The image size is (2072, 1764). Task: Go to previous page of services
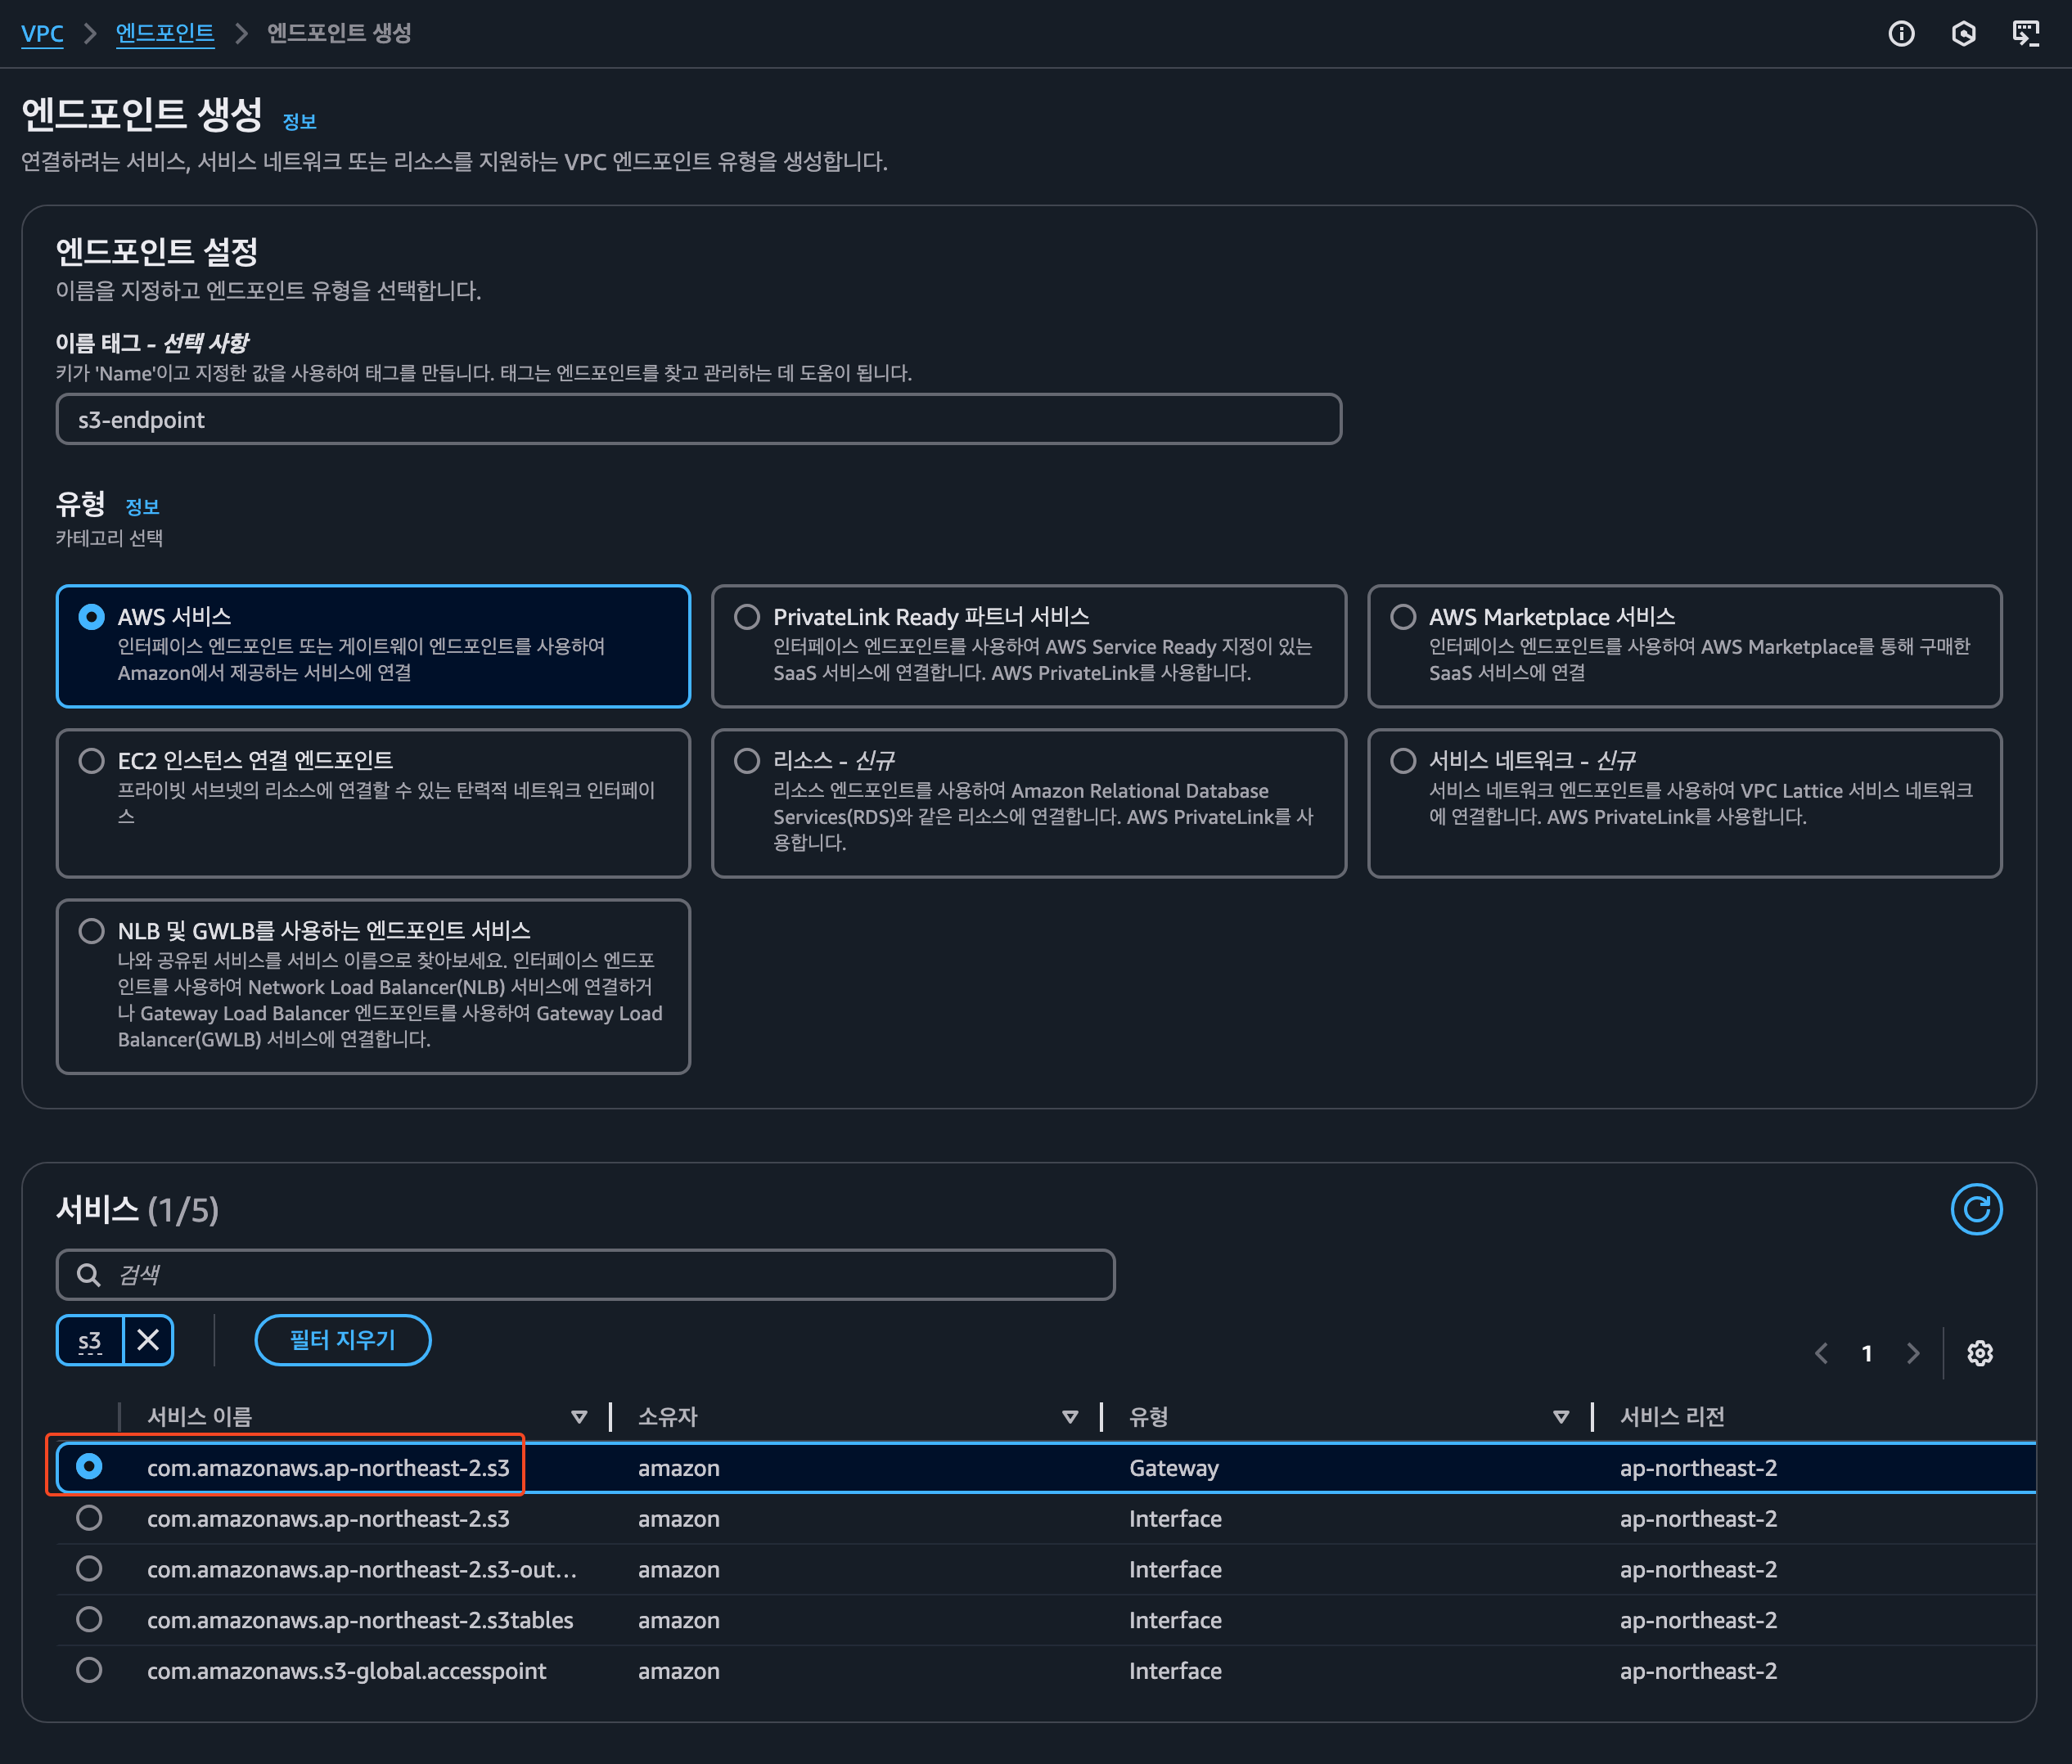[x=1821, y=1353]
